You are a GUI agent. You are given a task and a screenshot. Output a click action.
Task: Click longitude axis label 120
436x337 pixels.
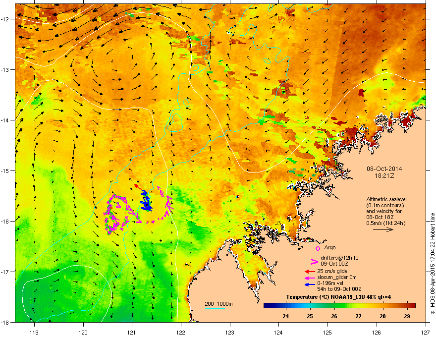click(x=83, y=332)
